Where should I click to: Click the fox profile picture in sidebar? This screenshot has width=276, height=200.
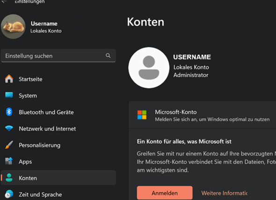[x=13, y=27]
